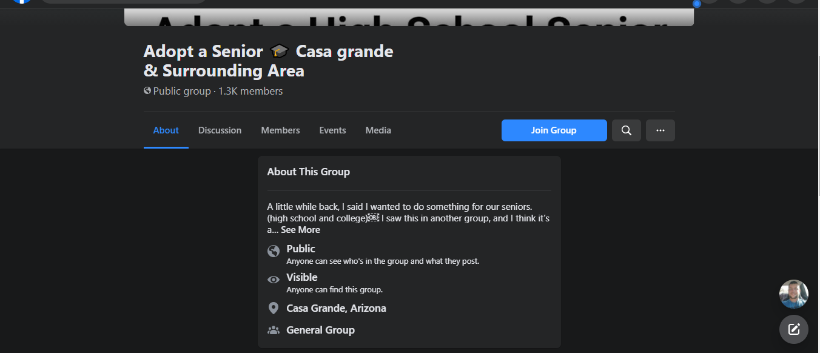Click the globe icon beside Public privacy
The height and width of the screenshot is (353, 820).
tap(274, 250)
